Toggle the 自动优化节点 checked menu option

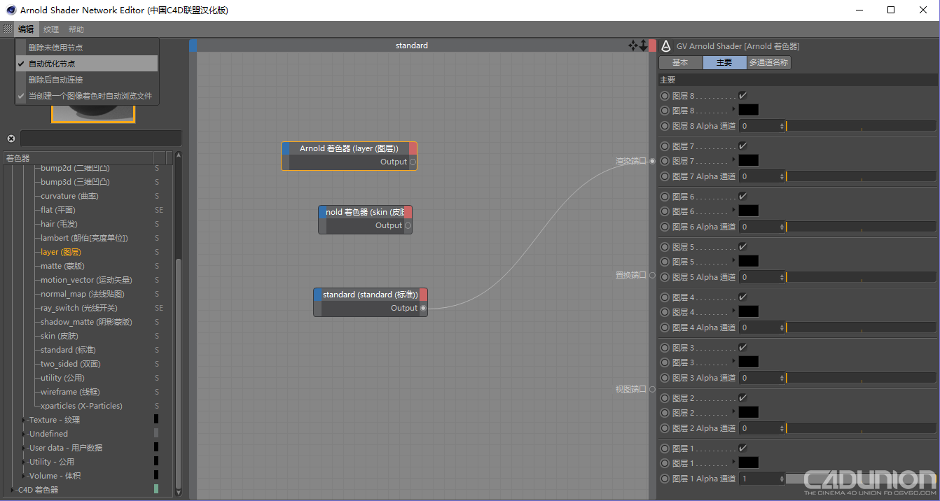87,64
